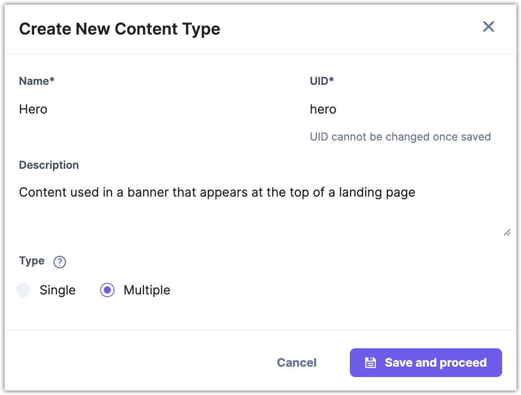521x395 pixels.
Task: Click the "Name*" field label
Action: point(36,81)
